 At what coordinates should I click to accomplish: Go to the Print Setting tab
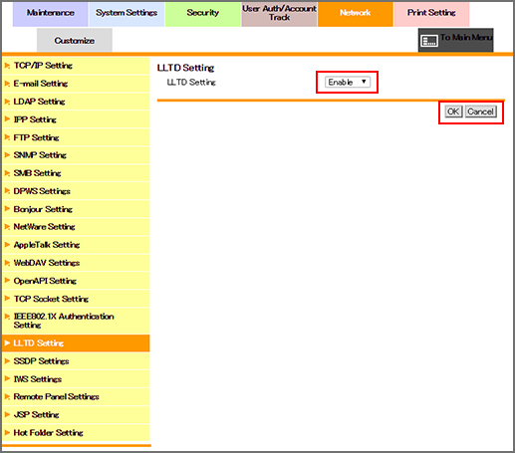431,14
